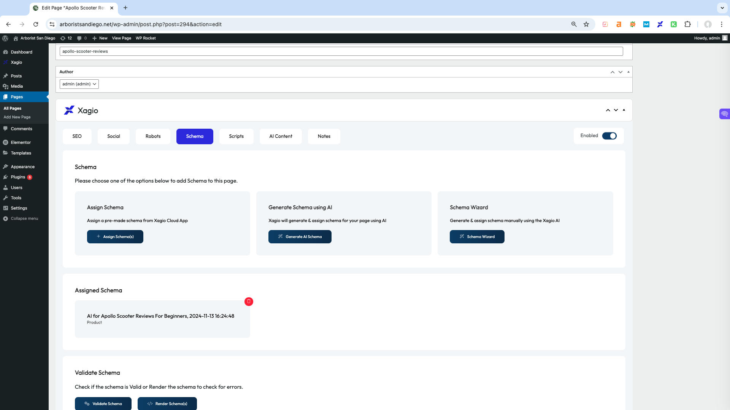Open the Chrome profile avatar

[x=708, y=24]
